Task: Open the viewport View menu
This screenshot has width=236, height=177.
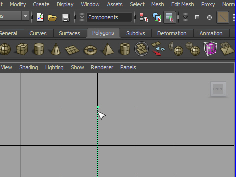Action: (6, 67)
